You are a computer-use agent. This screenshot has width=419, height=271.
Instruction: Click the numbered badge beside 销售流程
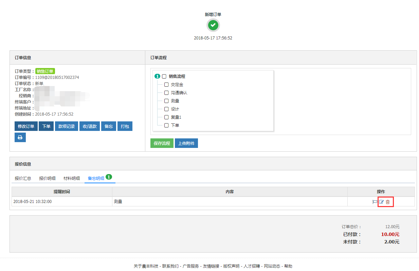[x=157, y=77]
